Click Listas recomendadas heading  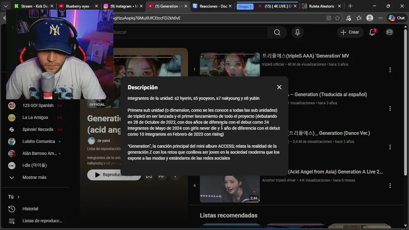pyautogui.click(x=228, y=215)
